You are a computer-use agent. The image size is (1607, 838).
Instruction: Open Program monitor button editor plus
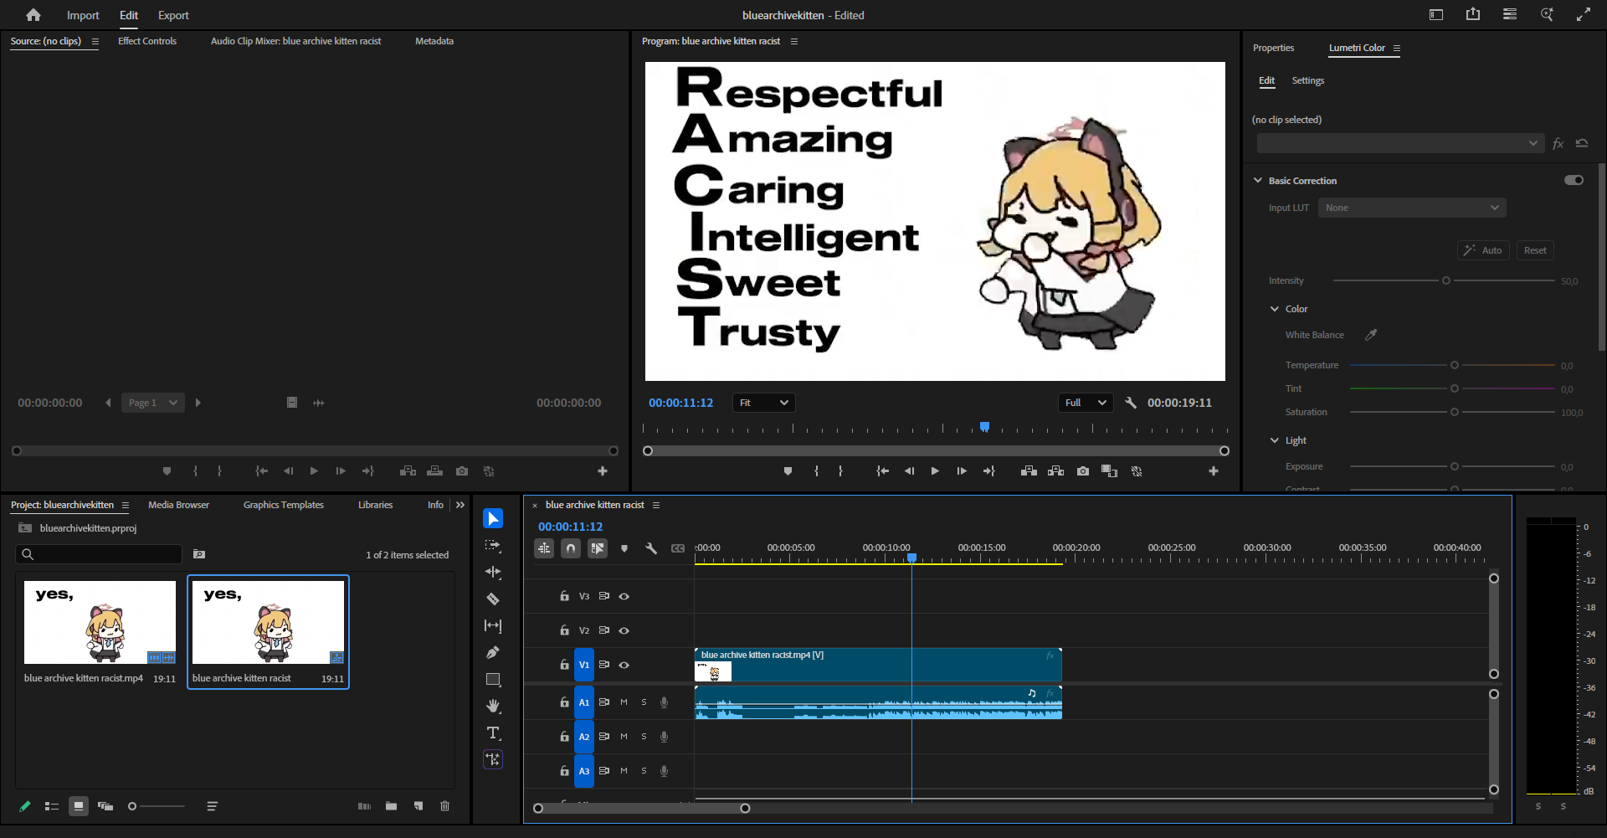(1214, 471)
